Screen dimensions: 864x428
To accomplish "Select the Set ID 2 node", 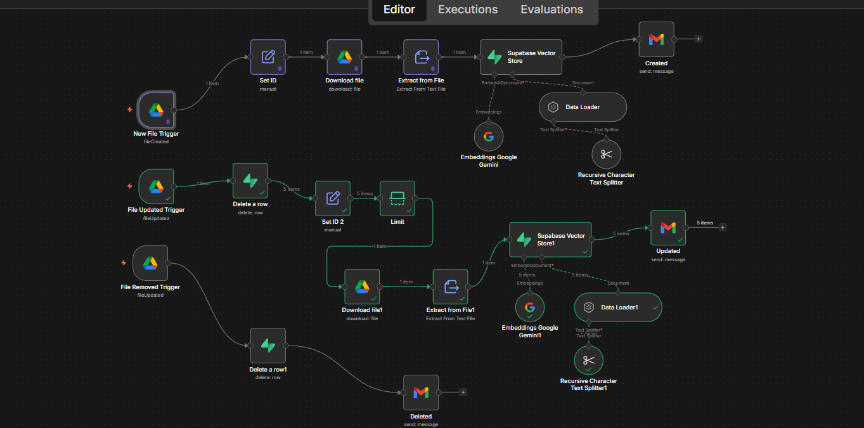I will tap(333, 198).
